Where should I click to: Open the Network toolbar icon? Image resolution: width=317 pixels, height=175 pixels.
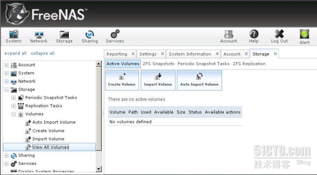click(x=39, y=37)
